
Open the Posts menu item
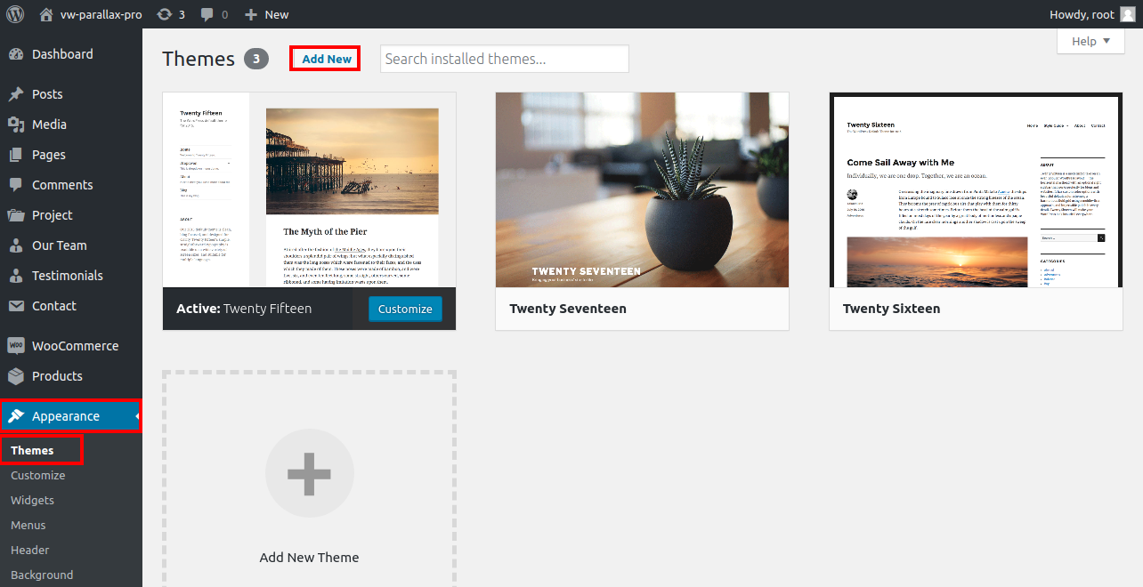pyautogui.click(x=71, y=94)
